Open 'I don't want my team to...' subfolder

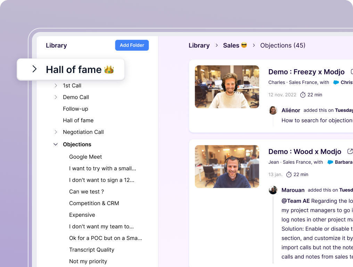pos(101,226)
